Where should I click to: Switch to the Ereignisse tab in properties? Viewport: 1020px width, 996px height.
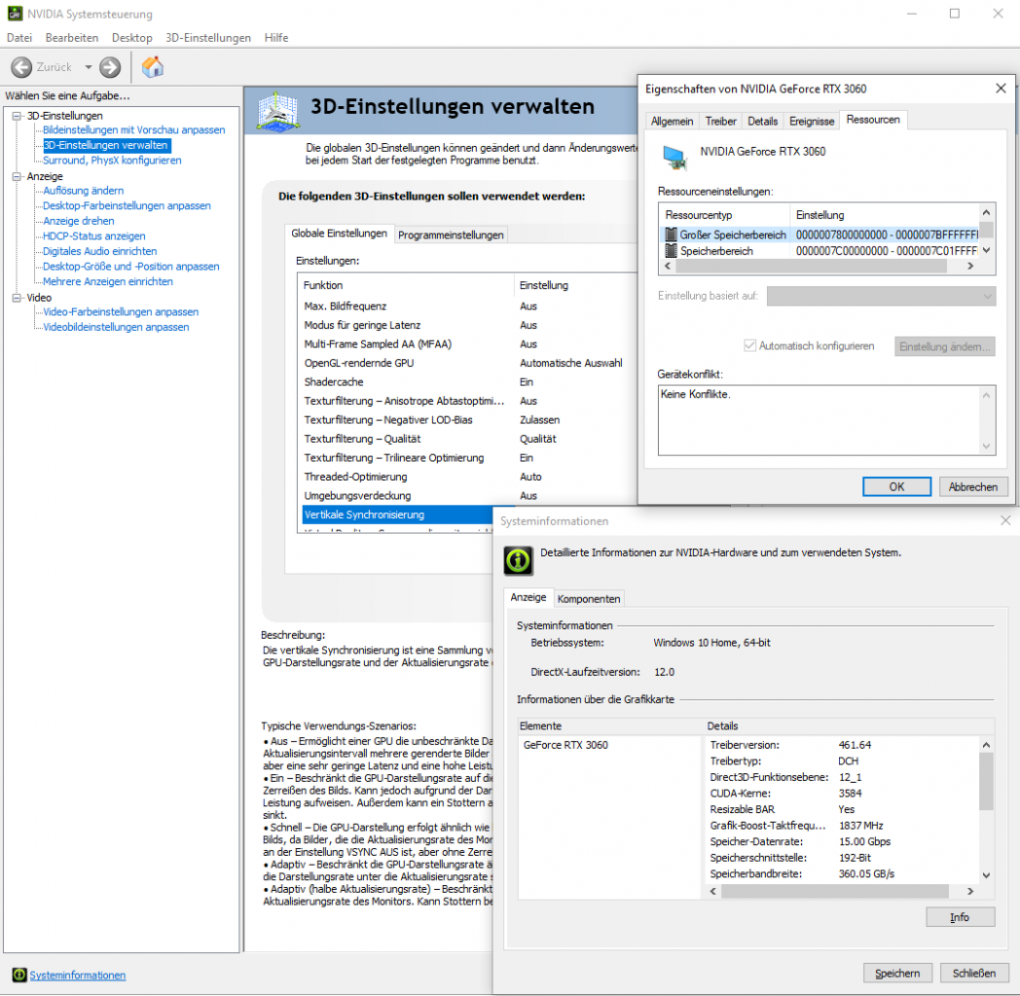pos(811,121)
